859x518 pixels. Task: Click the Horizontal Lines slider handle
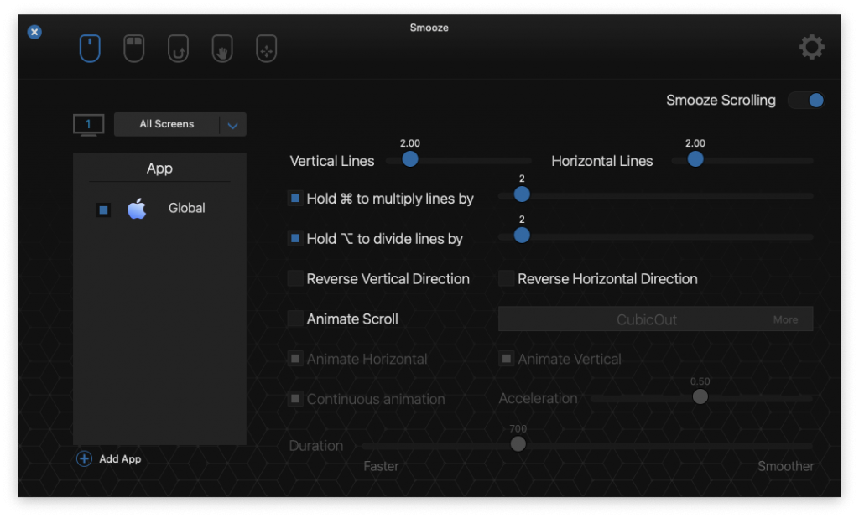click(695, 158)
